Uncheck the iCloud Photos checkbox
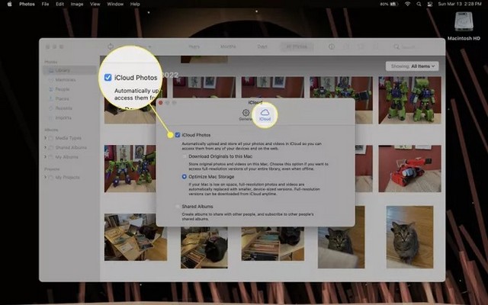The image size is (488, 305). (178, 135)
